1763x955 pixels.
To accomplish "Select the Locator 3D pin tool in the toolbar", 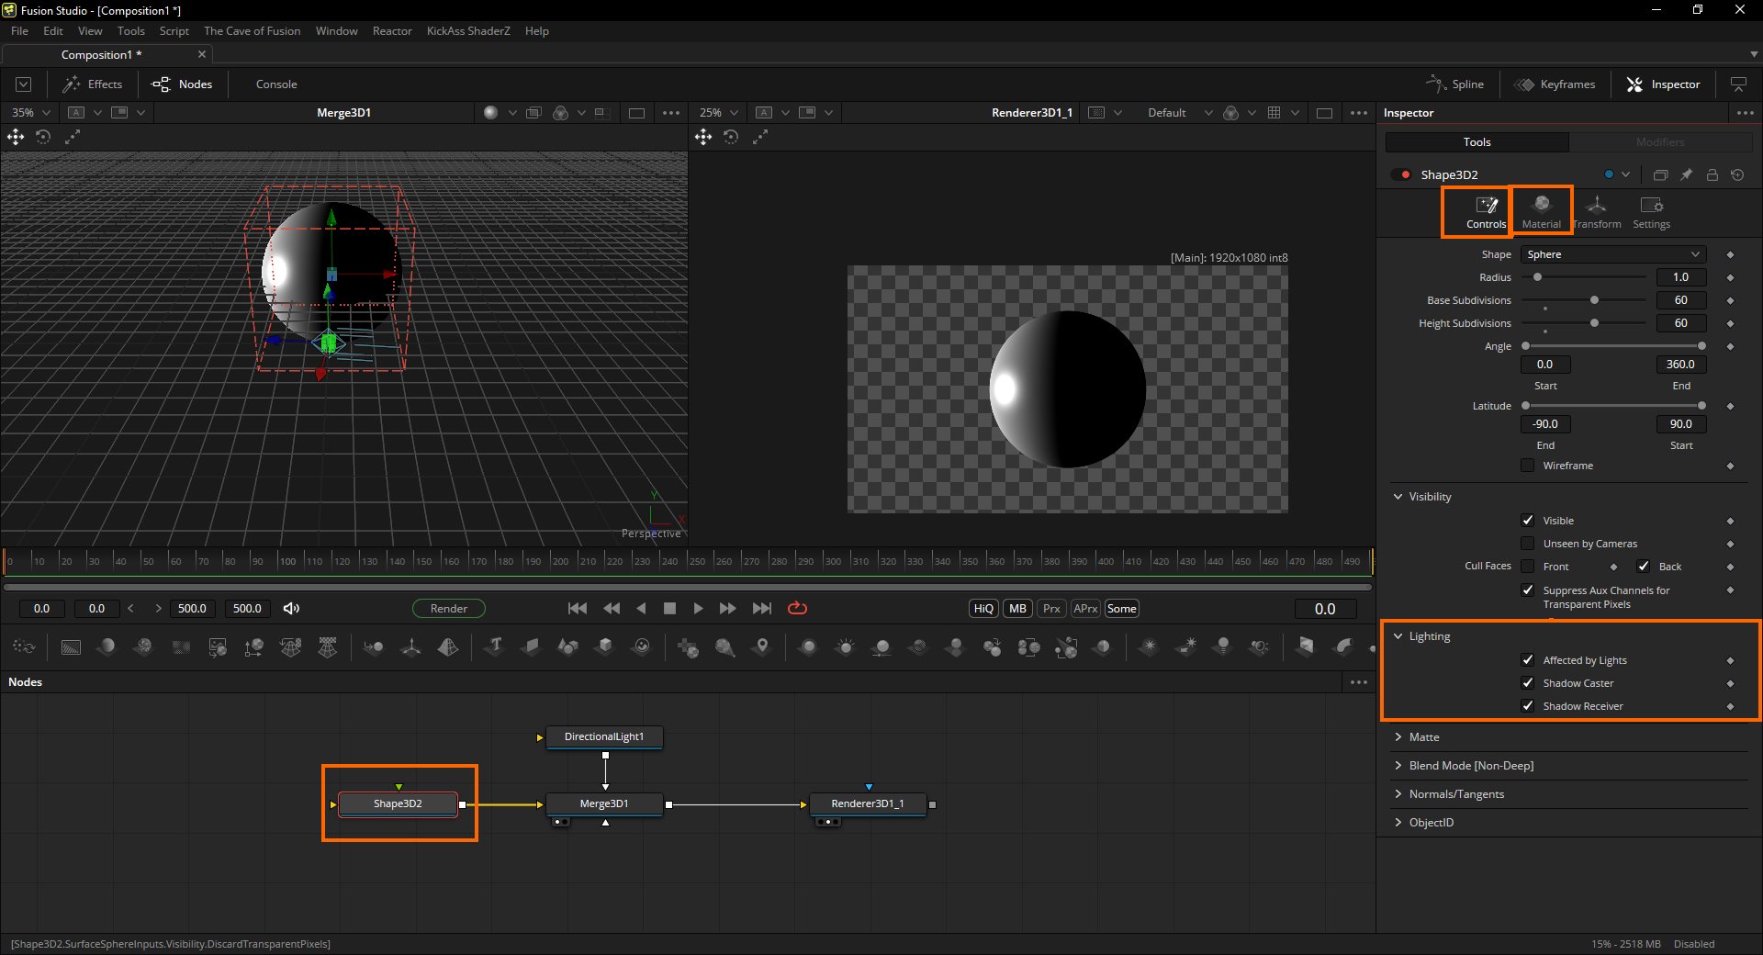I will (761, 647).
